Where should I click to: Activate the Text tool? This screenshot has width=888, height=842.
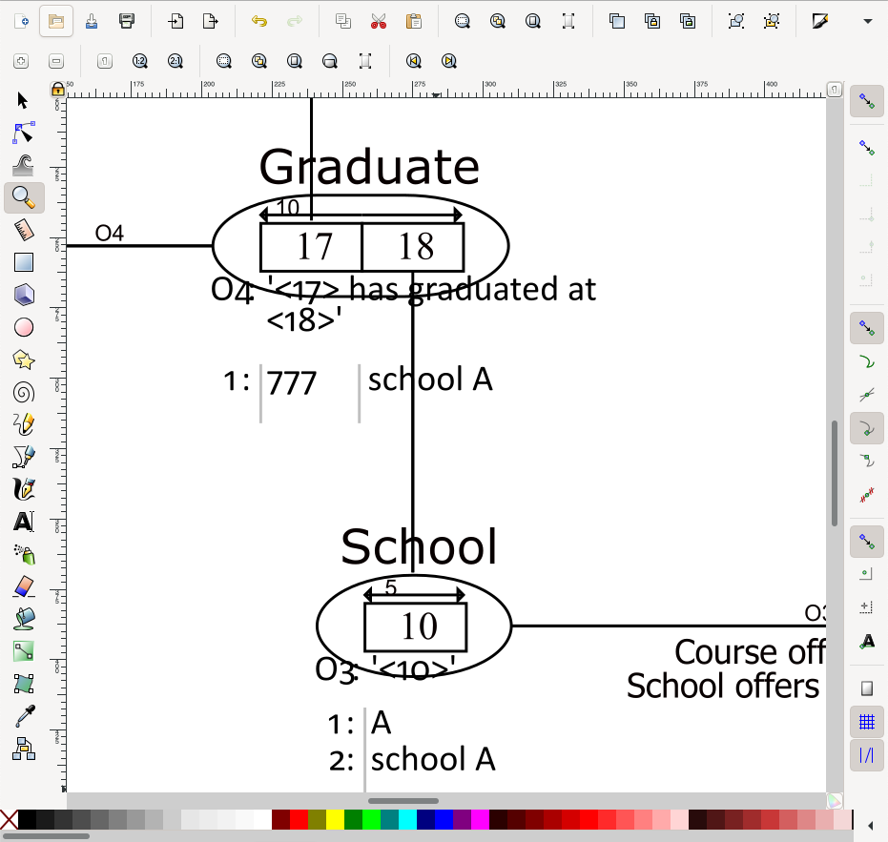click(24, 522)
